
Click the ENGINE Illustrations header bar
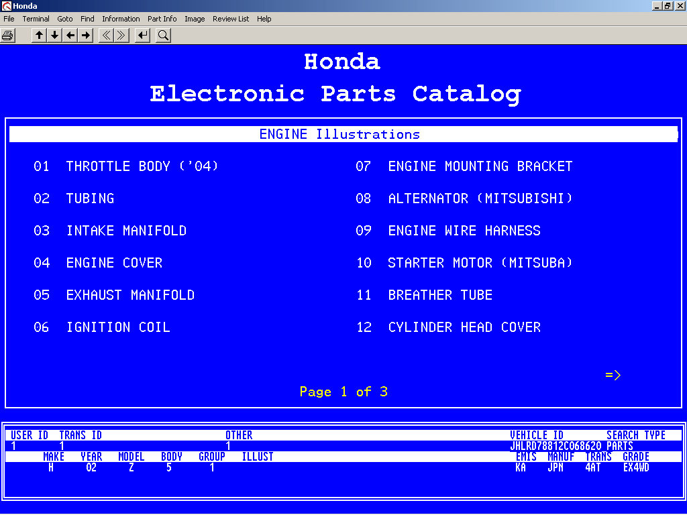click(343, 134)
